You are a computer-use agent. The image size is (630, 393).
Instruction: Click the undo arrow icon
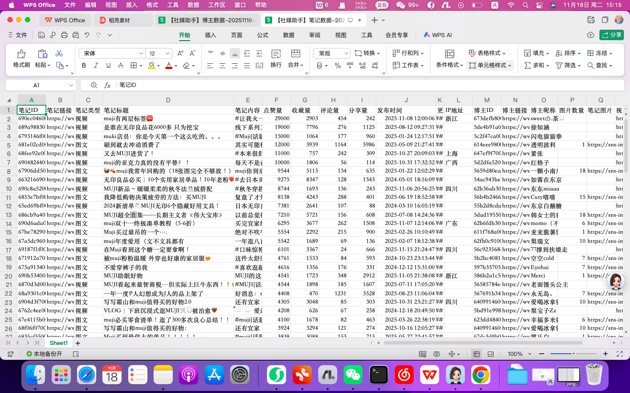(x=87, y=35)
